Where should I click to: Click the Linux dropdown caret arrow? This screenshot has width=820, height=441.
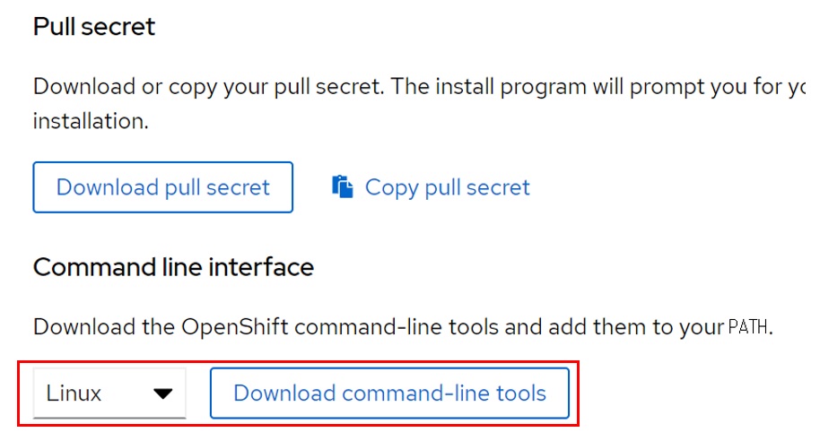coord(162,393)
